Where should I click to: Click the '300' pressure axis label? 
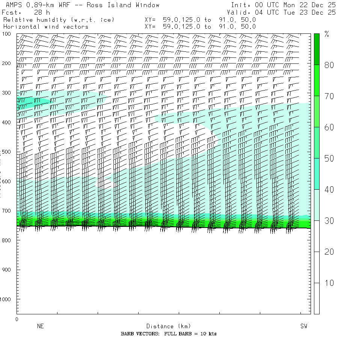pos(6,93)
